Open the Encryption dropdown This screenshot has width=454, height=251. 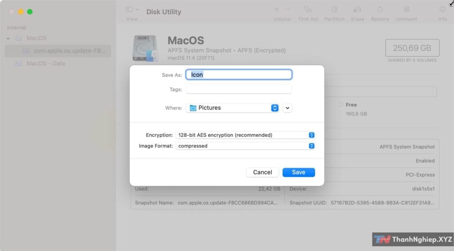(x=245, y=135)
